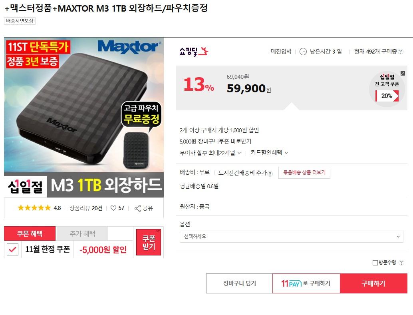The height and width of the screenshot is (315, 413).
Task: Click the heart wishlist icon
Action: click(113, 208)
